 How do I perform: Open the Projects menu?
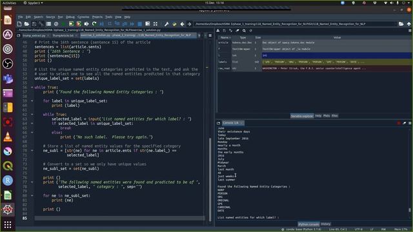pos(97,17)
